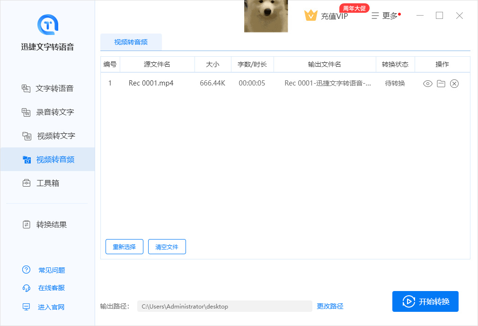Click the 输出文件名 column header
Viewport: 478px width, 326px height.
[324, 64]
